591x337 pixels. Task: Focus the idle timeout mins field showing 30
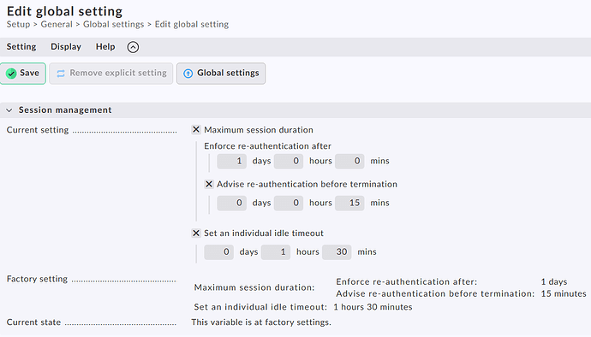(337, 252)
